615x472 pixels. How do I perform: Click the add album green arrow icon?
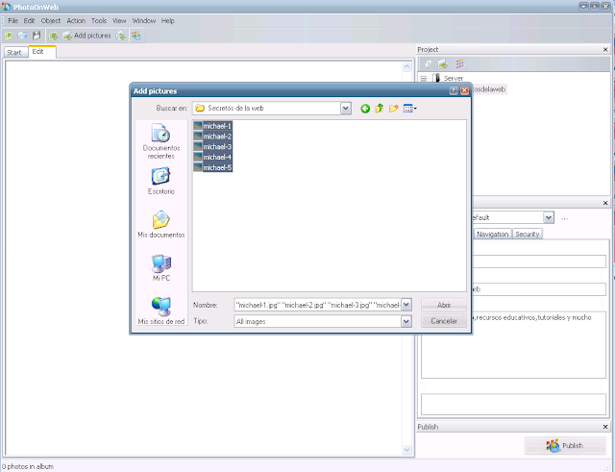tap(54, 36)
